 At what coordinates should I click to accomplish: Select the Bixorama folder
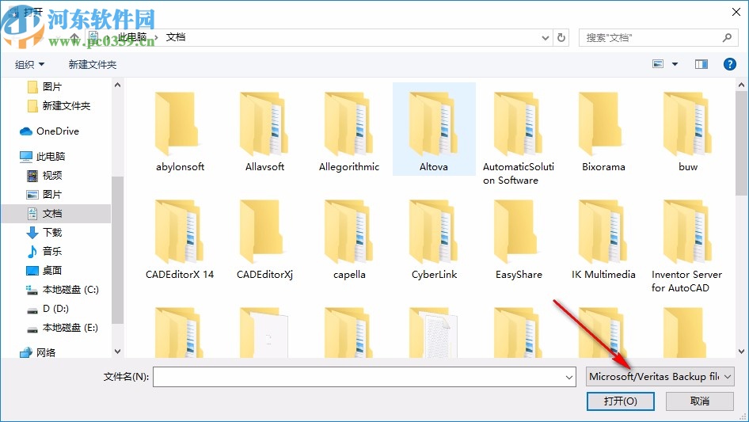pyautogui.click(x=603, y=131)
